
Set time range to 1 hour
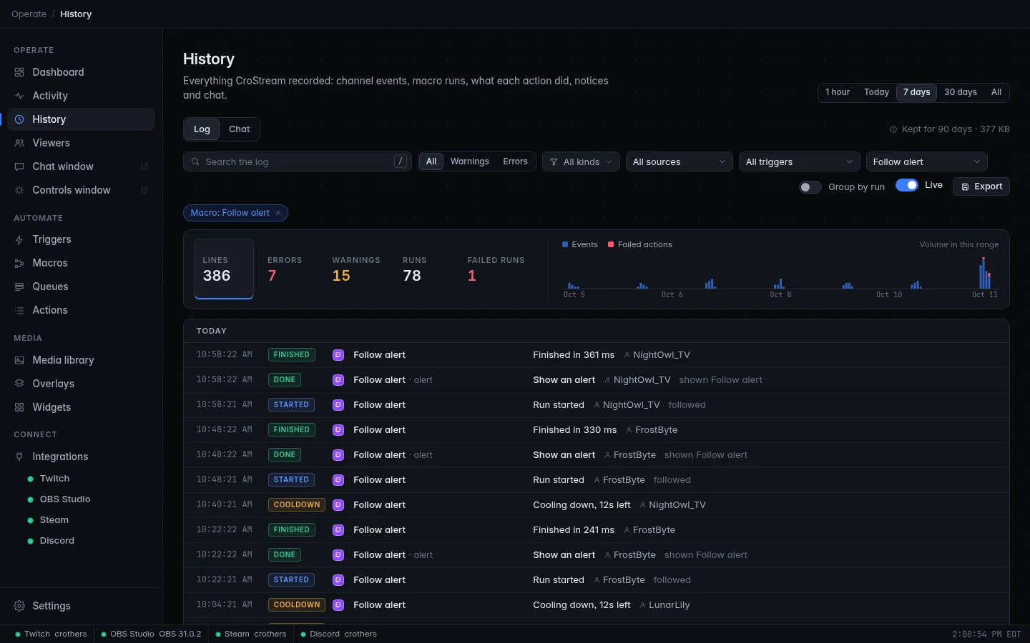[x=838, y=92]
